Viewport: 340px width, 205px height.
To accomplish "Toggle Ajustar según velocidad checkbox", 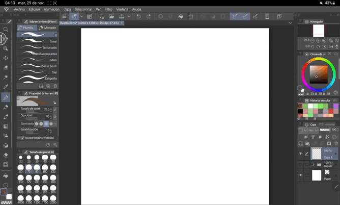I will point(22,138).
